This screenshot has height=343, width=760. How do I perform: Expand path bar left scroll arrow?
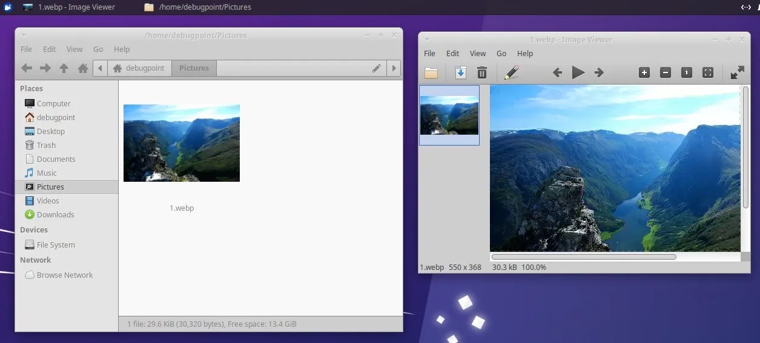point(100,68)
